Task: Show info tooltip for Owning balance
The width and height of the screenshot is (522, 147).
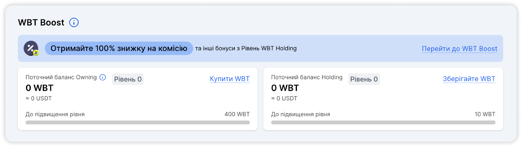Action: (102, 77)
